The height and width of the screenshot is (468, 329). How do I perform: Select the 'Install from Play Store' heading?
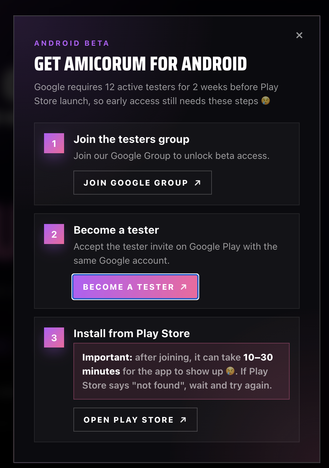pyautogui.click(x=131, y=333)
